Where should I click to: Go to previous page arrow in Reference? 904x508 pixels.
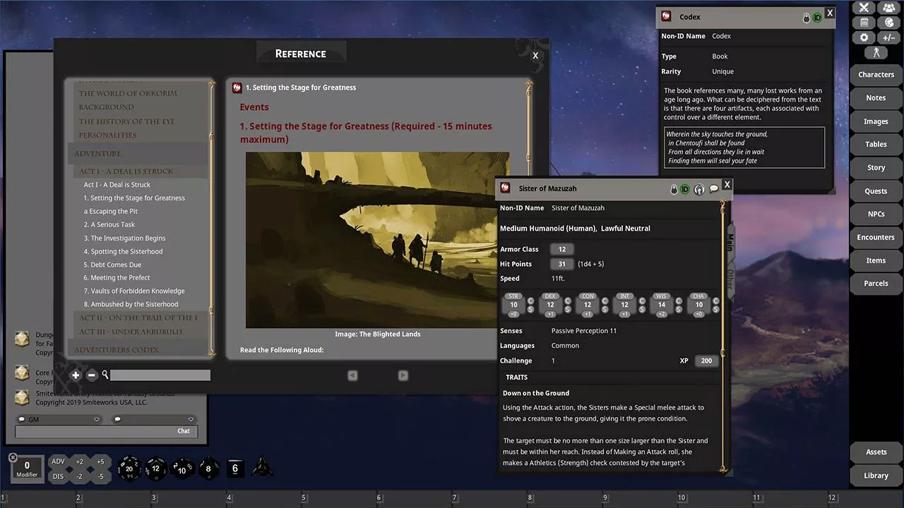tap(352, 375)
